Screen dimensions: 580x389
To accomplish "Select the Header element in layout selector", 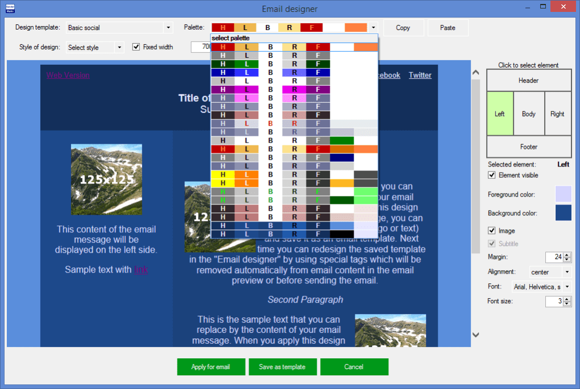I will (x=528, y=81).
